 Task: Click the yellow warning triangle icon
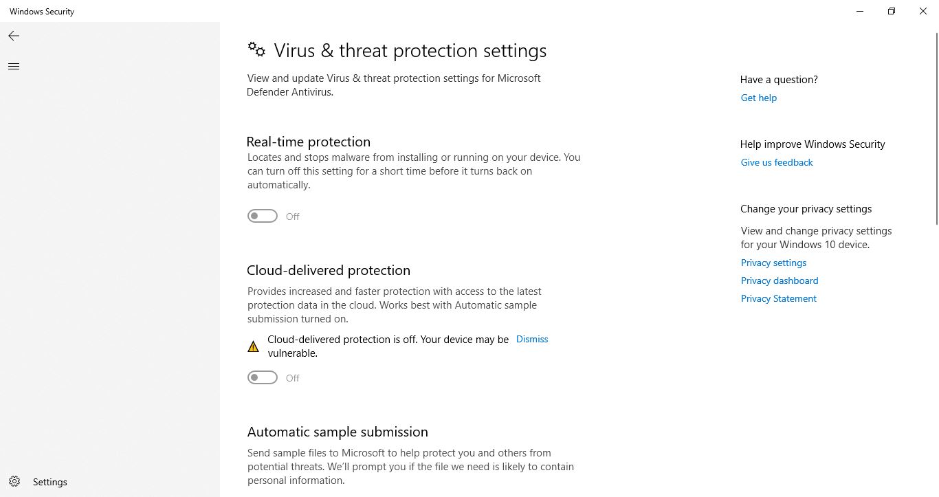pos(253,346)
